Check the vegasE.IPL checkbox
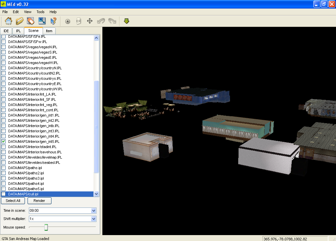The width and height of the screenshot is (336, 241). [3, 57]
